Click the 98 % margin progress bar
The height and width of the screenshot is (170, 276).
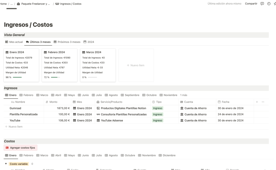click(x=17, y=77)
